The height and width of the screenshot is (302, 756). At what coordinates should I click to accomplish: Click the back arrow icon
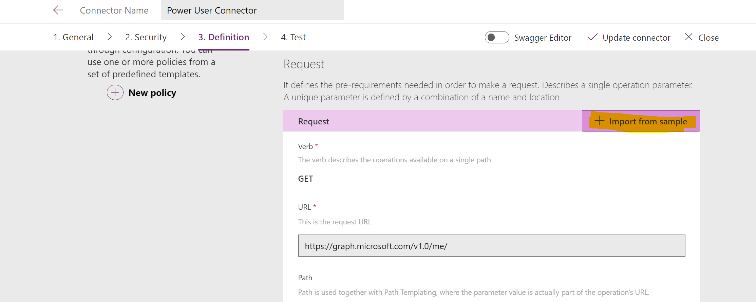click(x=58, y=10)
